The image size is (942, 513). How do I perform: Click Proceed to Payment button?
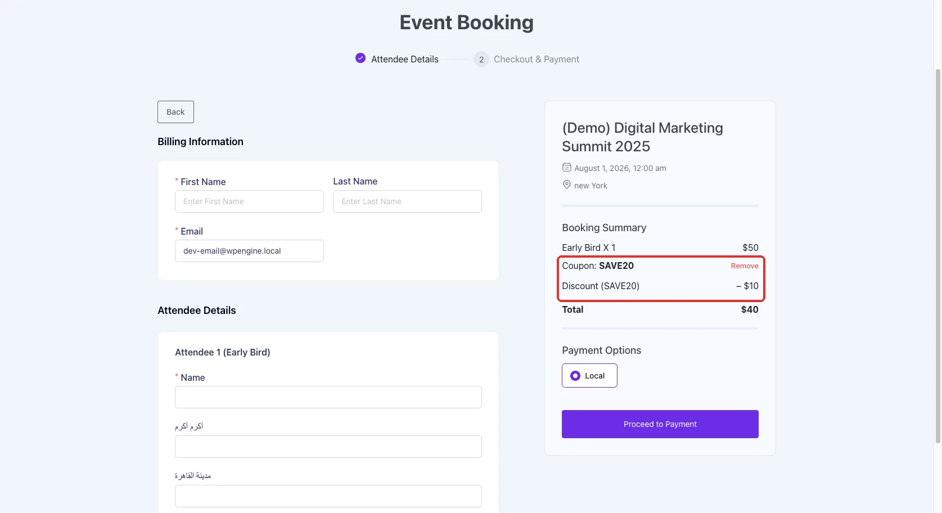tap(660, 424)
